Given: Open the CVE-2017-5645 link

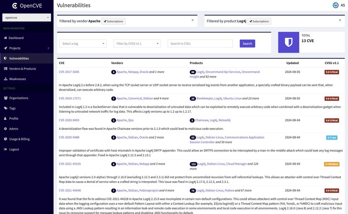Looking at the screenshot, I should (x=69, y=72).
